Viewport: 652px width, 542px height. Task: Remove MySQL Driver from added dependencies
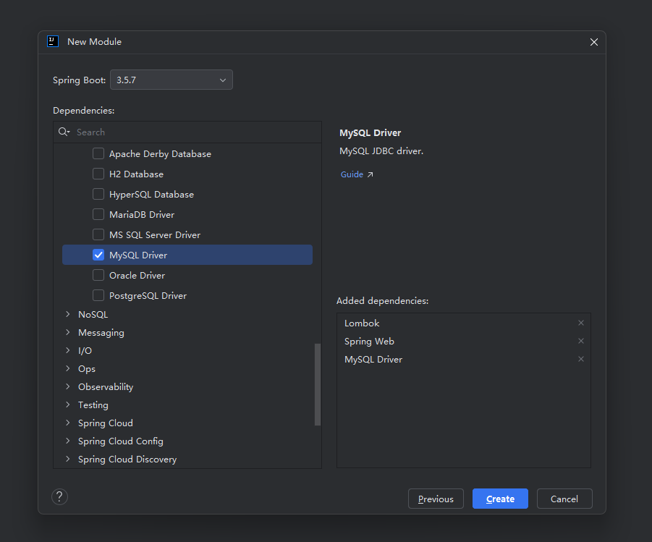[581, 359]
